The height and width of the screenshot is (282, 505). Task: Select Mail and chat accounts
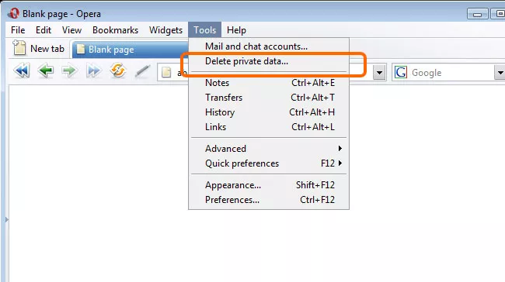tap(269, 46)
